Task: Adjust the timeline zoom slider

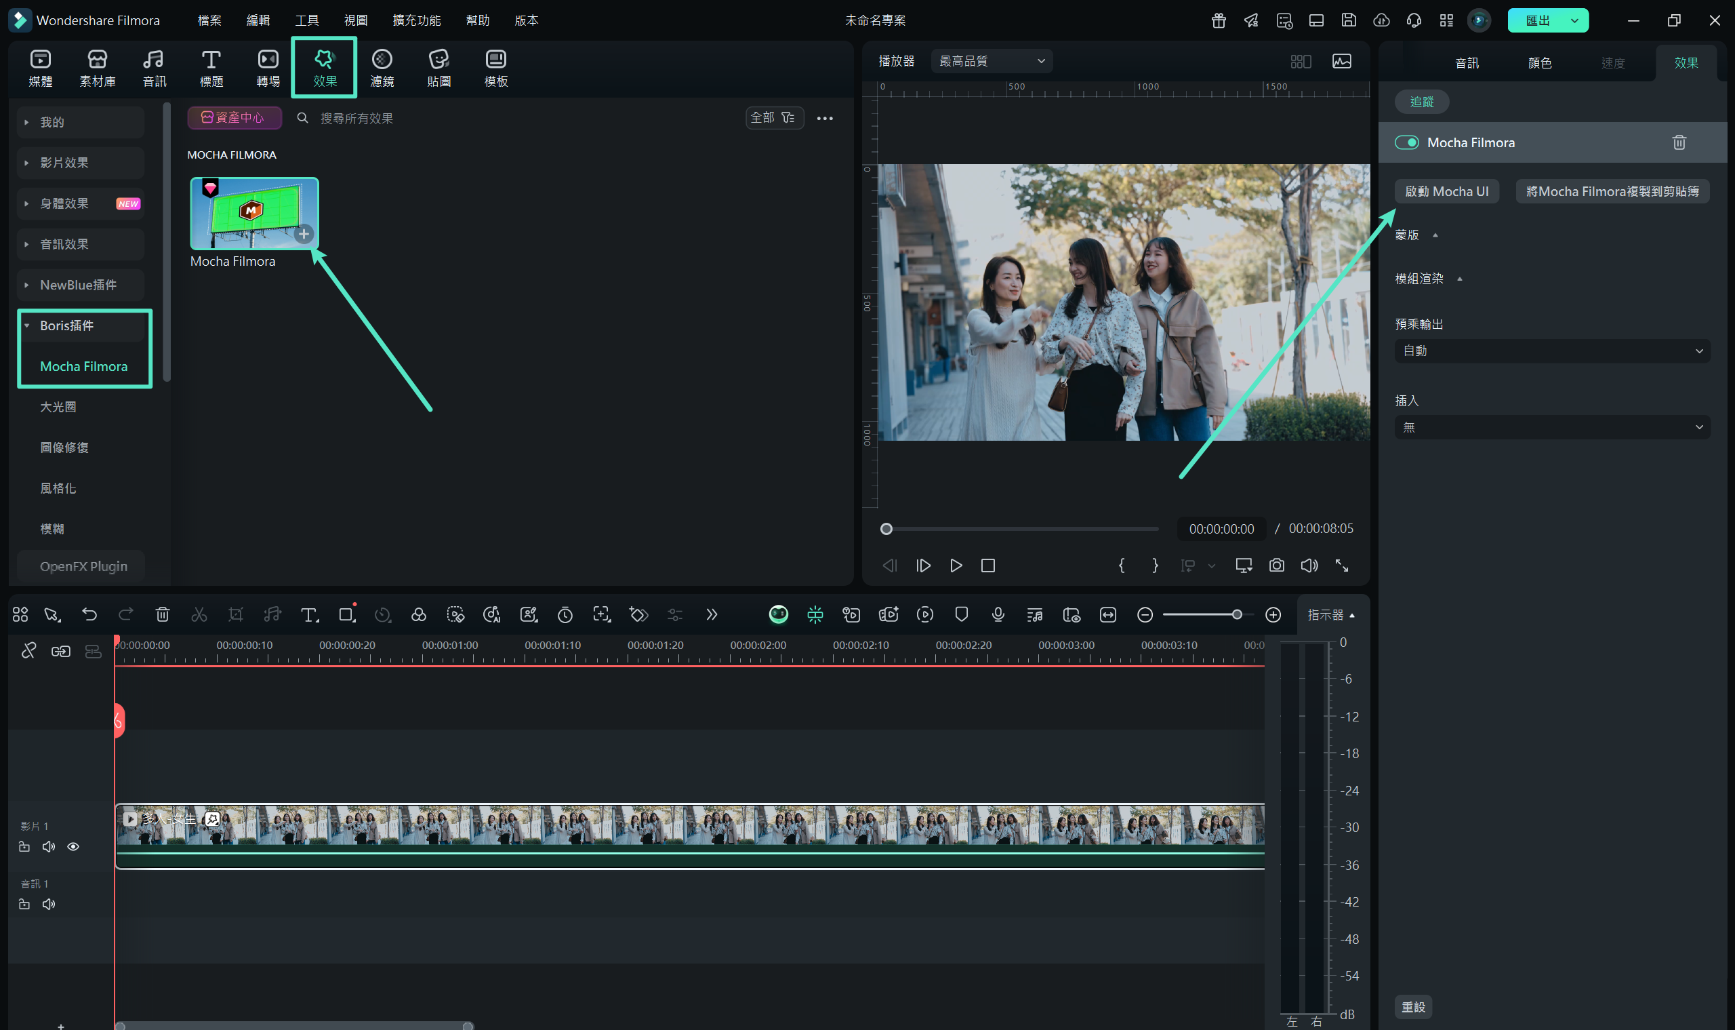Action: 1208,615
